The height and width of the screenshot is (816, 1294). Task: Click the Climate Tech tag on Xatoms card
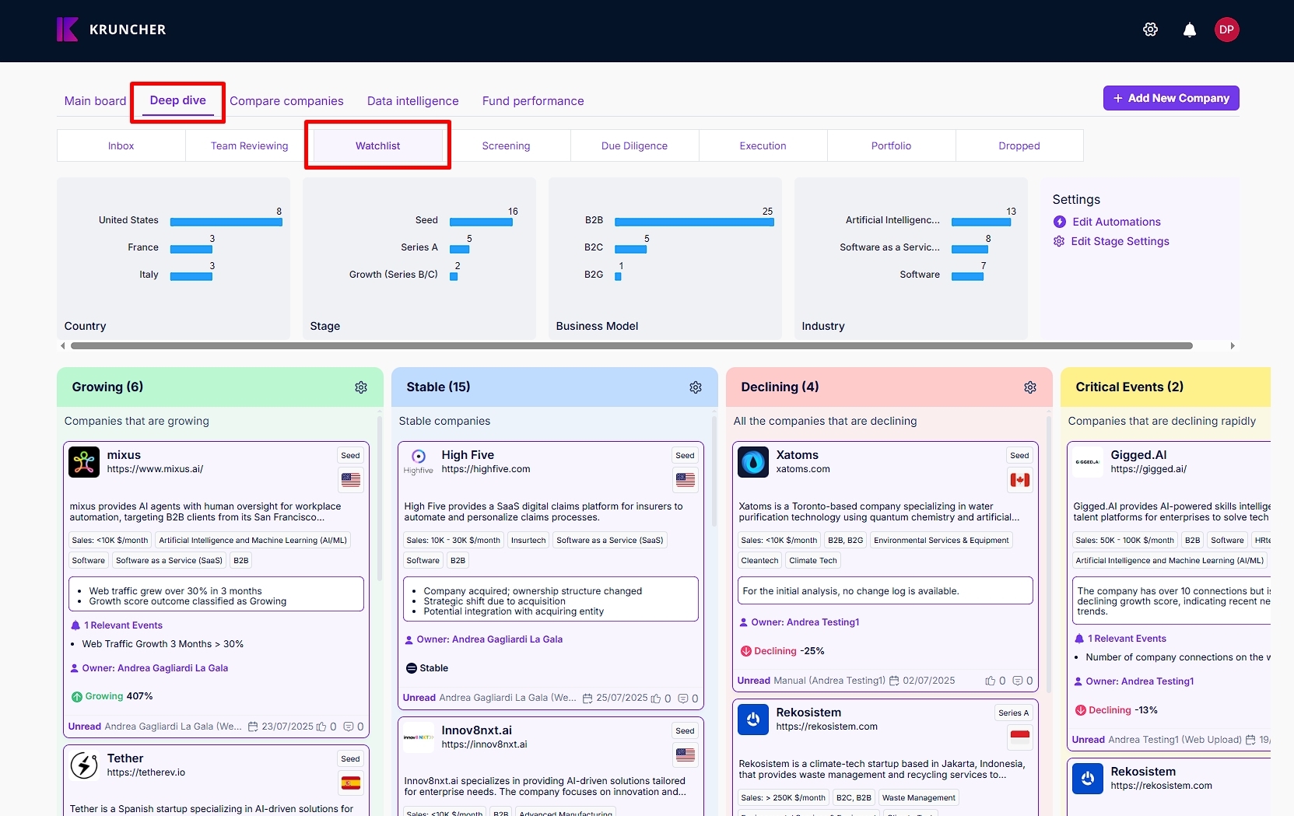813,560
